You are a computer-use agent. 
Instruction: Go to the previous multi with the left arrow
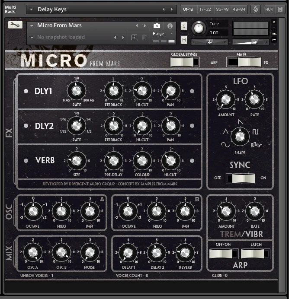(164, 10)
